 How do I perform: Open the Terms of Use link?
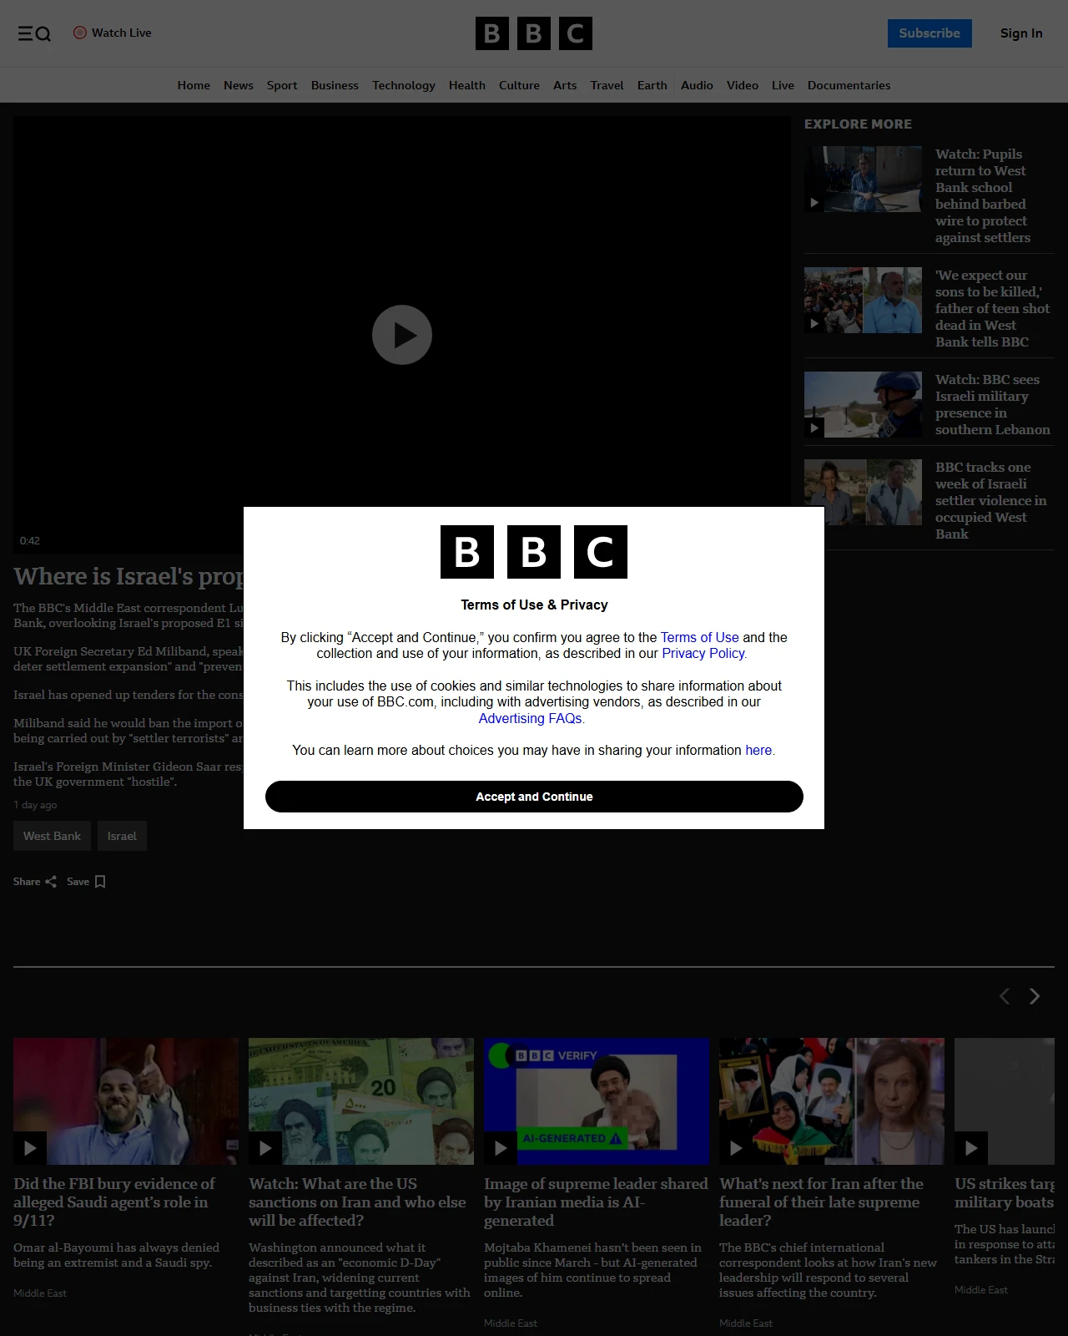click(700, 637)
